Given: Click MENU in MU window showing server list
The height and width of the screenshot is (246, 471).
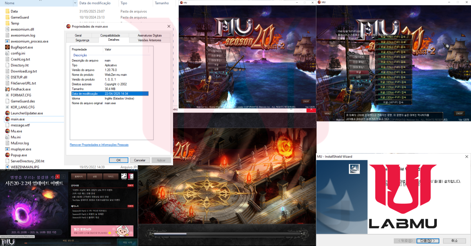Looking at the screenshot, I should click(328, 114).
